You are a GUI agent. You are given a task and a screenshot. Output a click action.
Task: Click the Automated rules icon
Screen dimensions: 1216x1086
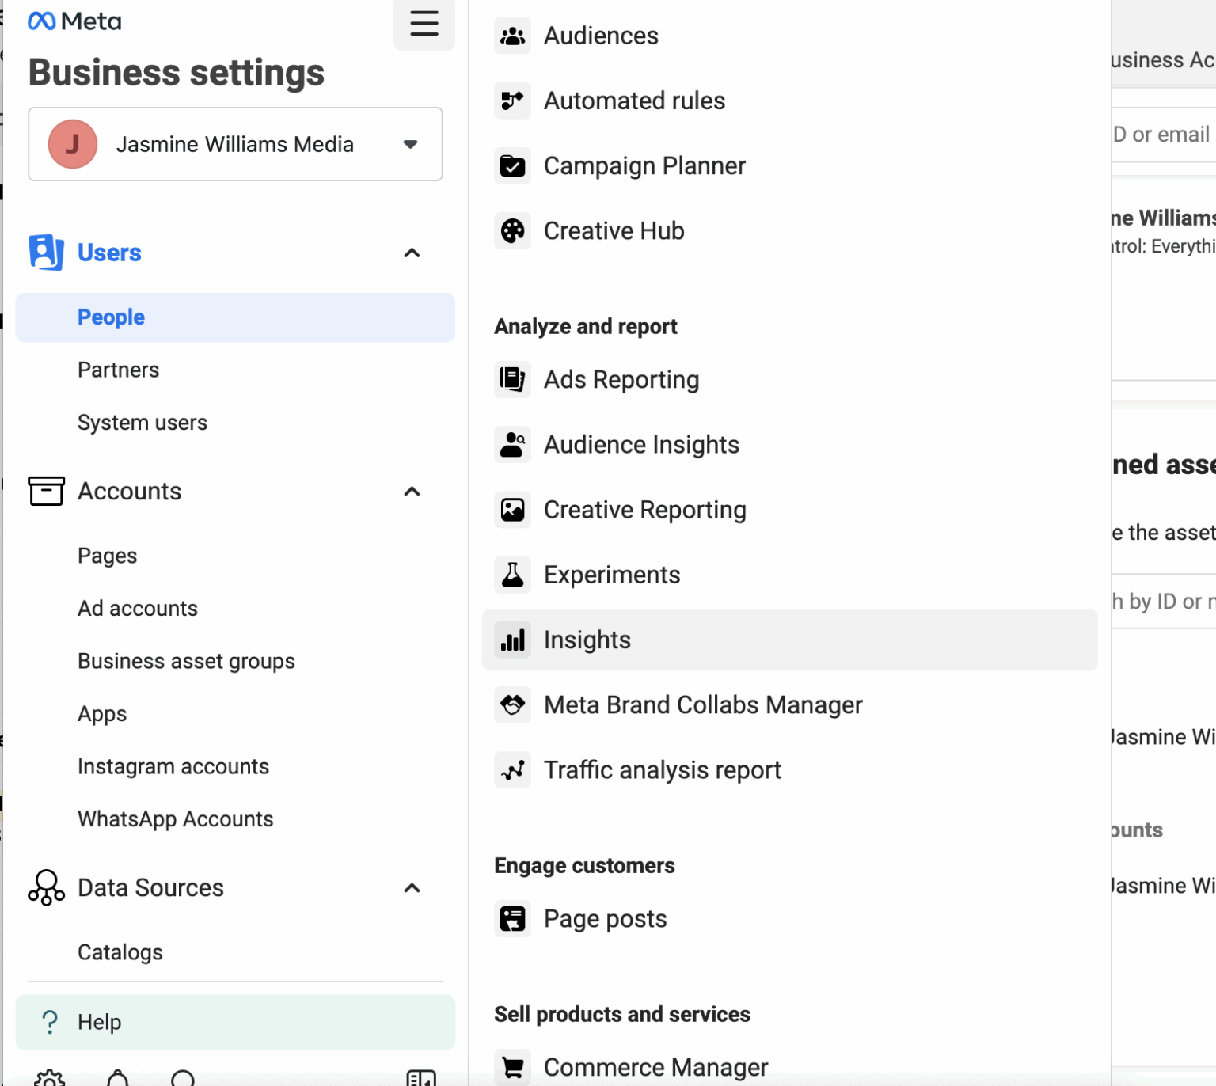pyautogui.click(x=513, y=101)
